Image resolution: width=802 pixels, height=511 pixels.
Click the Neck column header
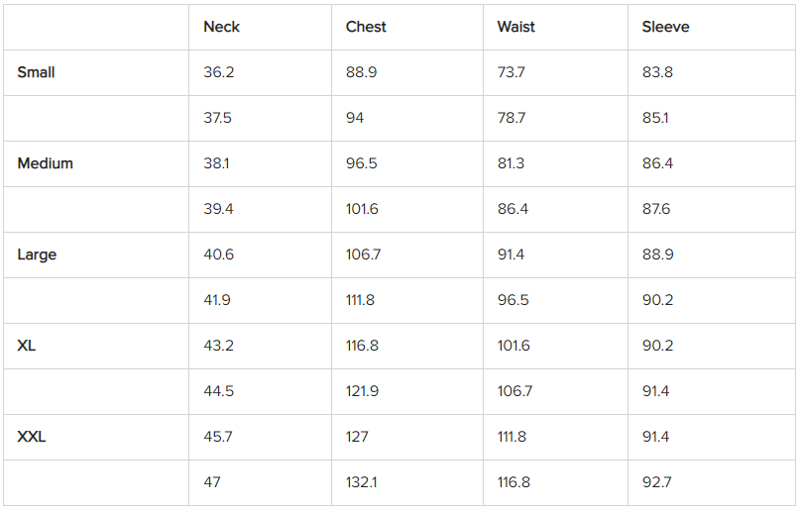(221, 27)
